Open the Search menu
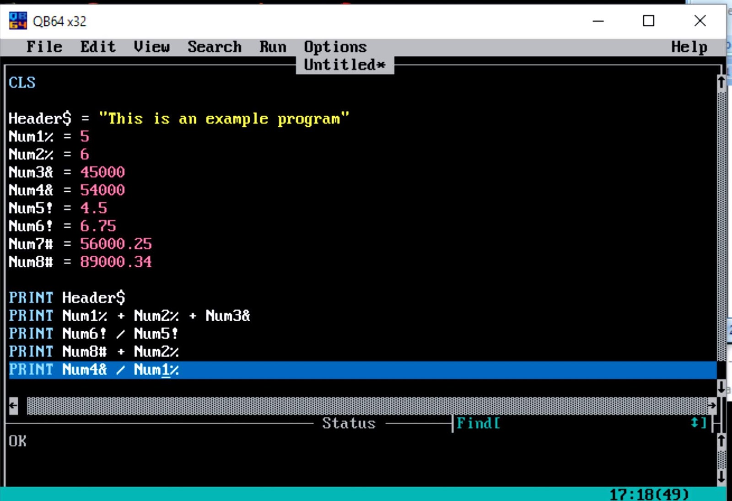 click(214, 46)
